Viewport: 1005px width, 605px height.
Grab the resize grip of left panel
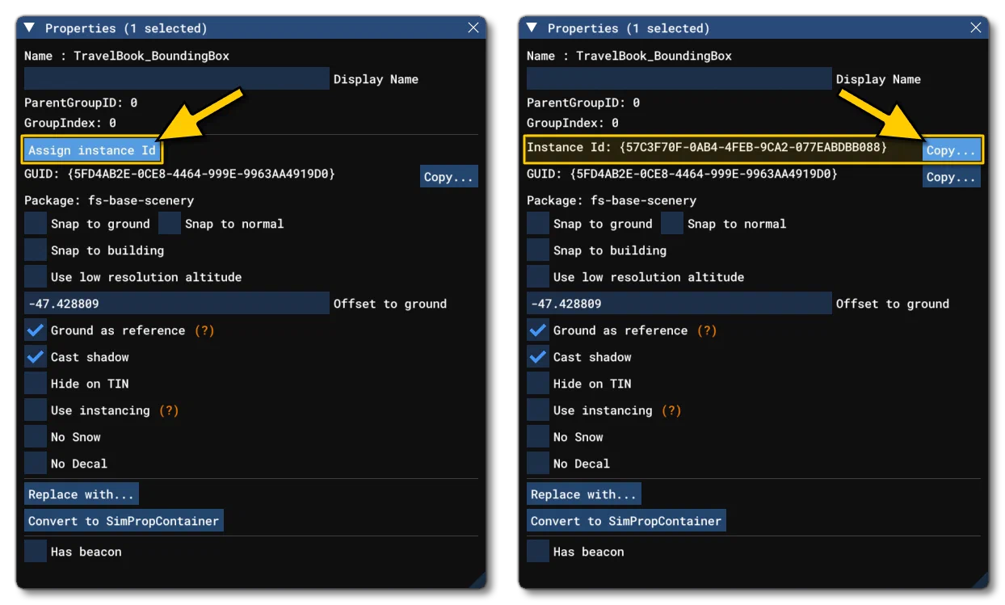477,580
